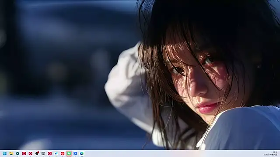Open the blue paper plane app

tap(56, 154)
